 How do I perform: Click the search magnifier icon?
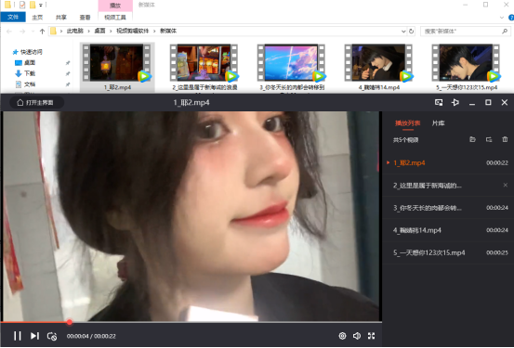pos(505,32)
